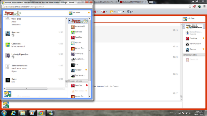Image resolution: width=207 pixels, height=116 pixels.
Task: Open Windows Explorer folder in the taskbar
Action: click(x=23, y=113)
